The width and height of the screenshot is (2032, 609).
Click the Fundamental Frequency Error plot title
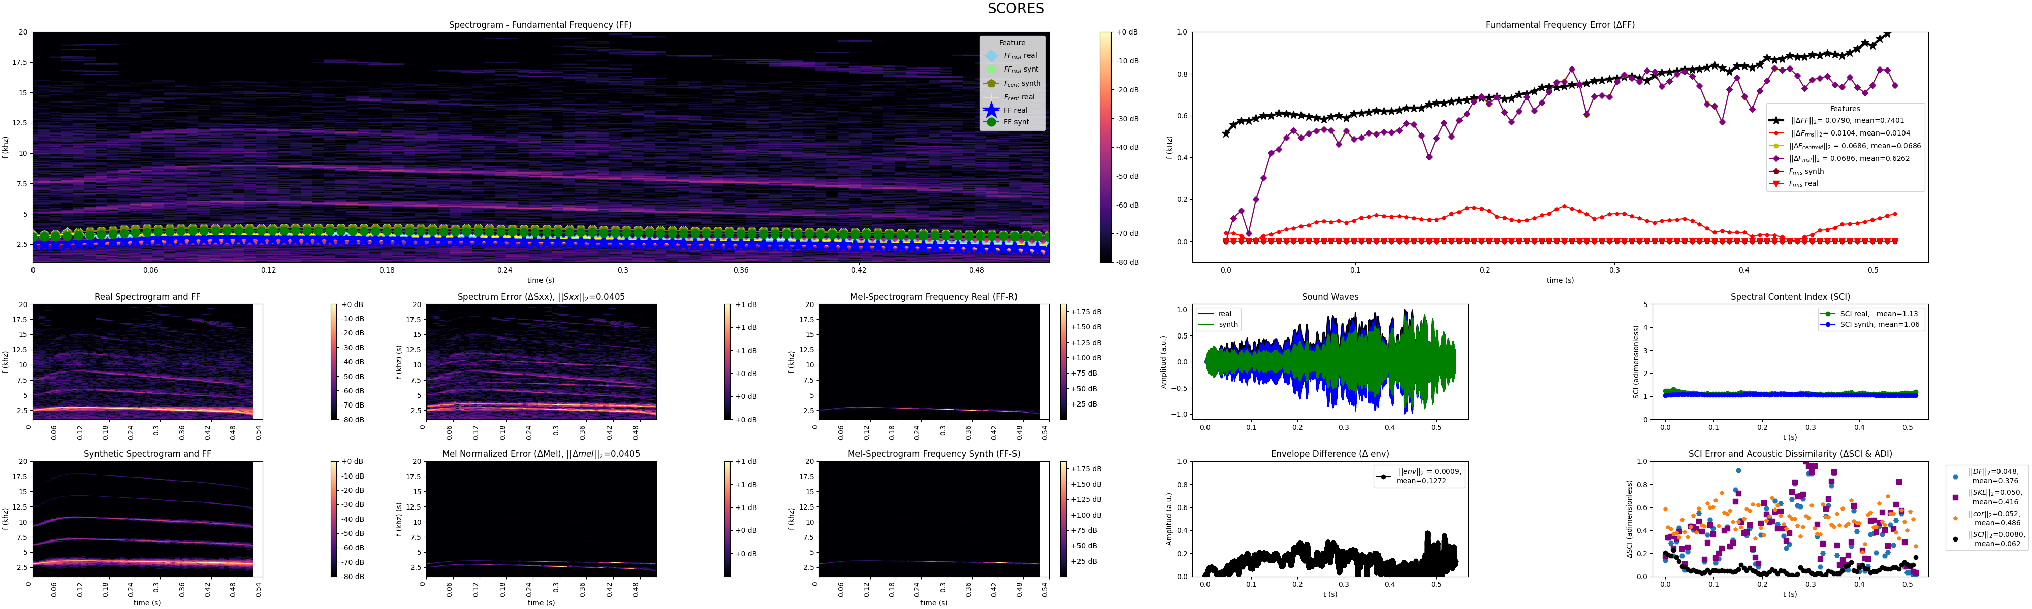click(1560, 25)
